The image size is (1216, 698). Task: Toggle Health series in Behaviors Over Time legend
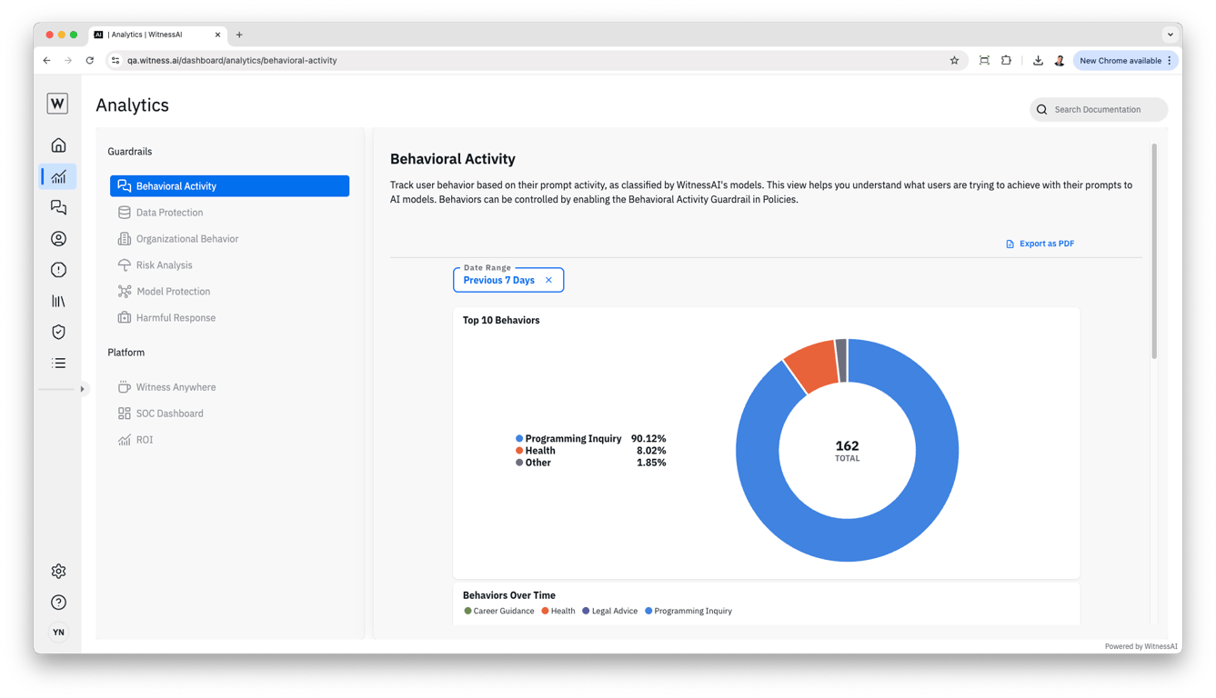558,611
